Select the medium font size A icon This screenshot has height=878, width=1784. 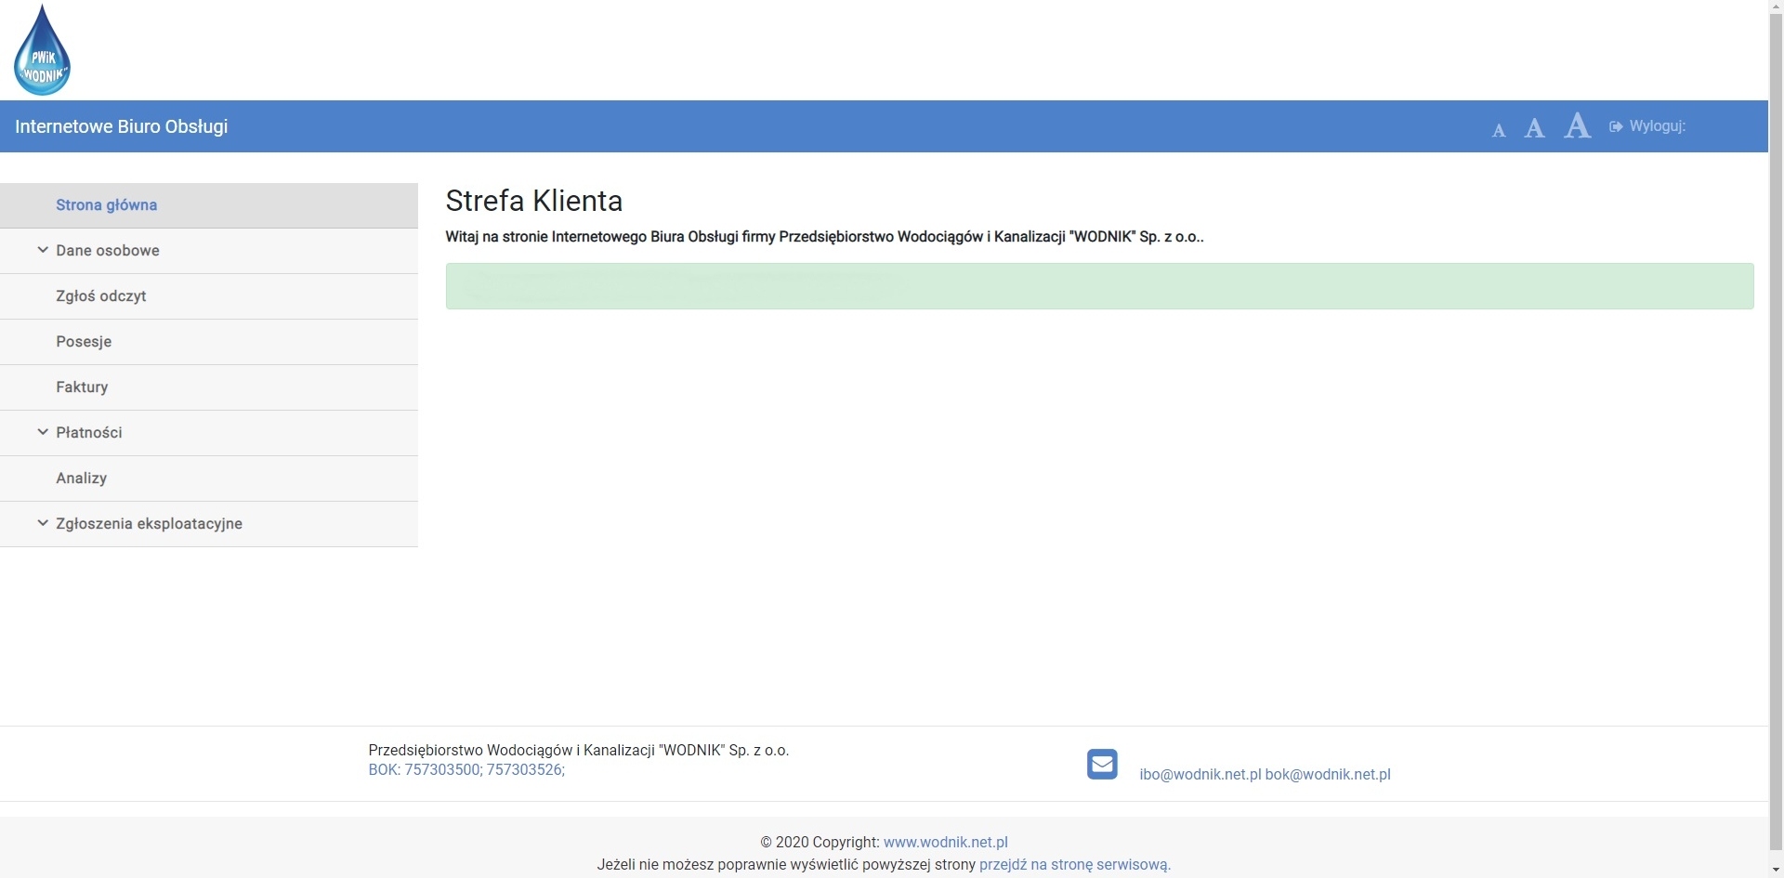coord(1534,128)
